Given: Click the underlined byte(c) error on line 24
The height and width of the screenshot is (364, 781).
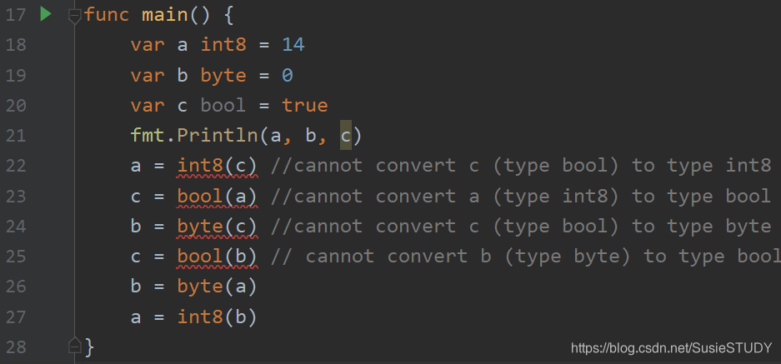Looking at the screenshot, I should pos(218,226).
